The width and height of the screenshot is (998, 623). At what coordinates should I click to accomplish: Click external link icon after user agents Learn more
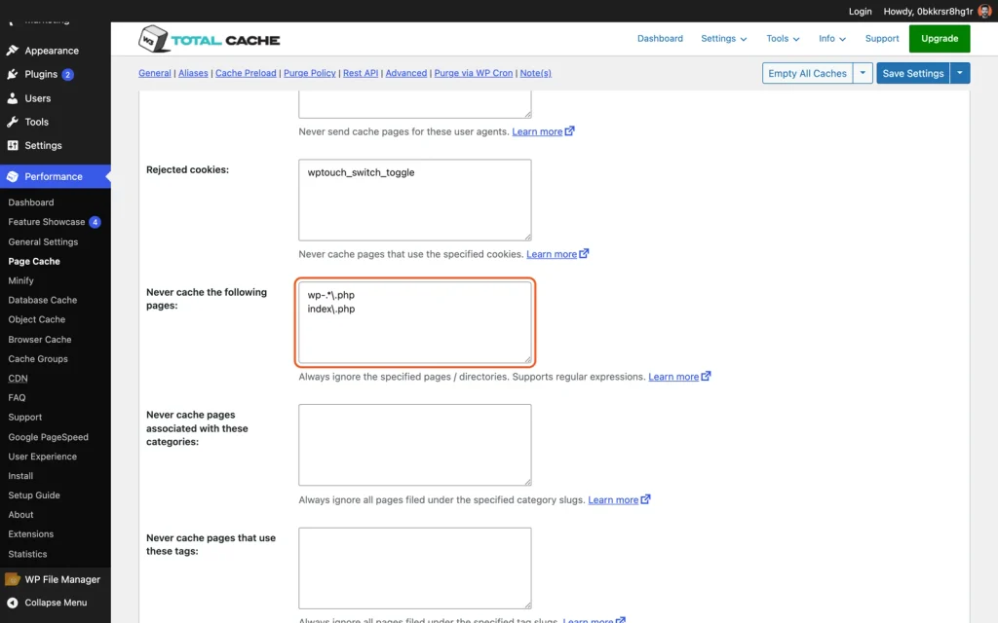pos(569,131)
